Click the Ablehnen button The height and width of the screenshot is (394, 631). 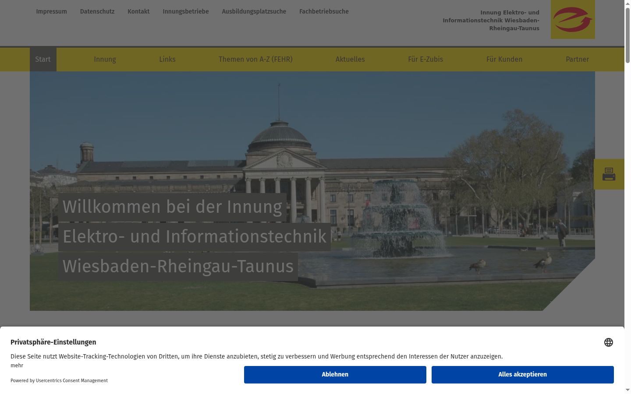pyautogui.click(x=335, y=375)
